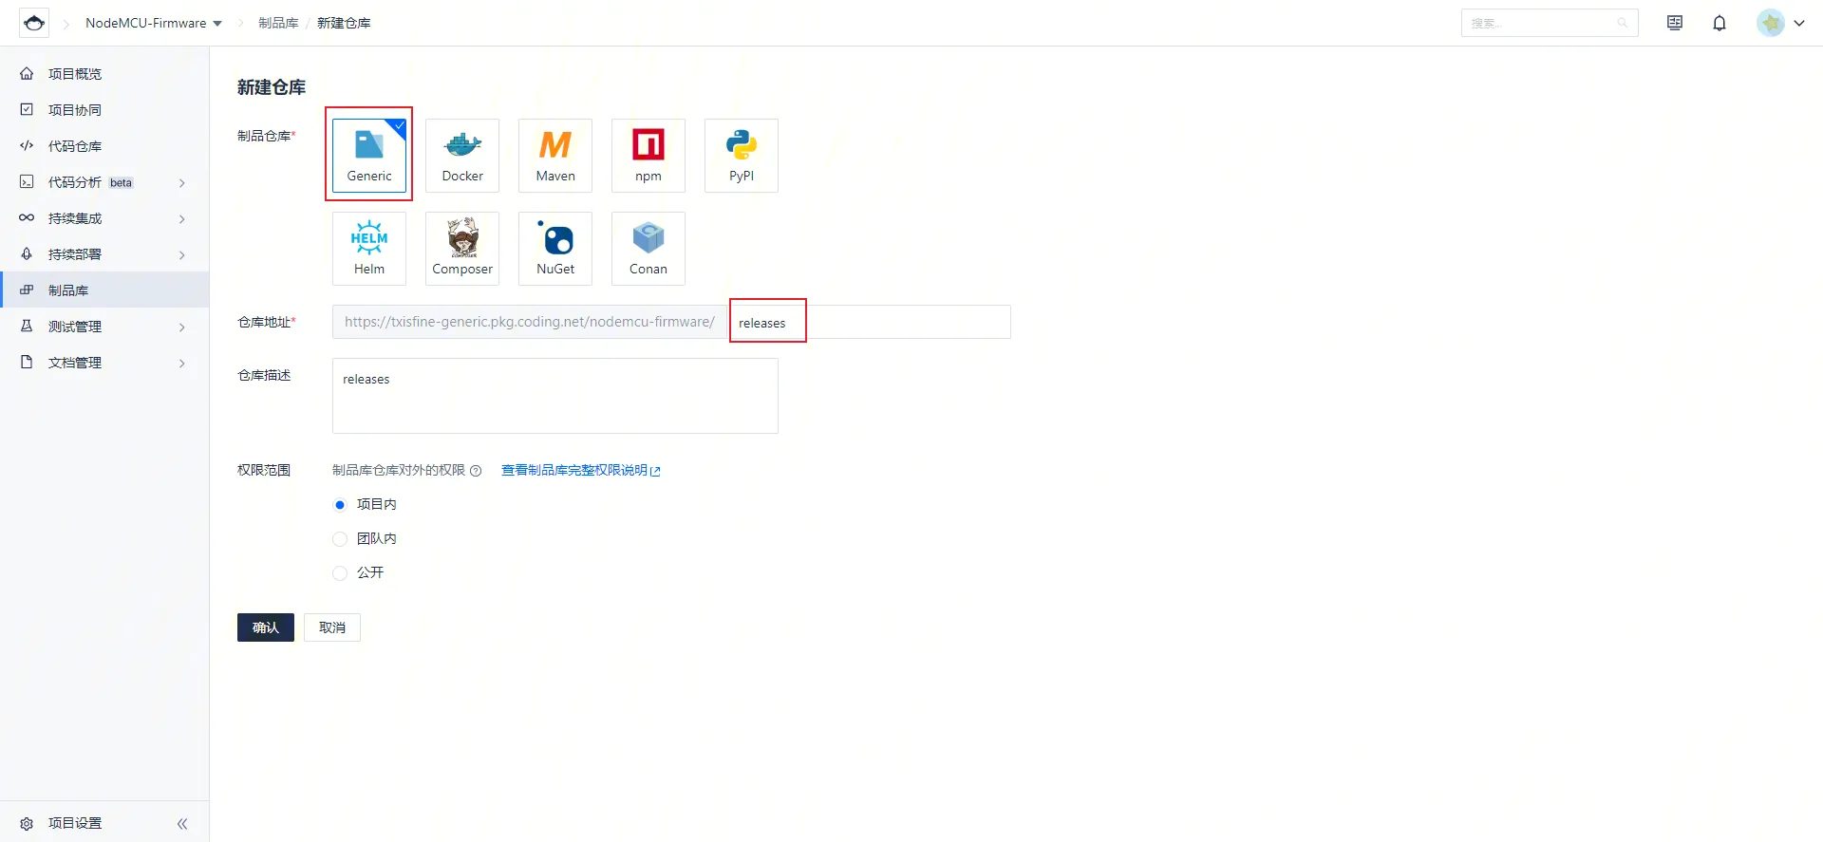Pick the npm repository type
The image size is (1823, 842).
coord(648,156)
